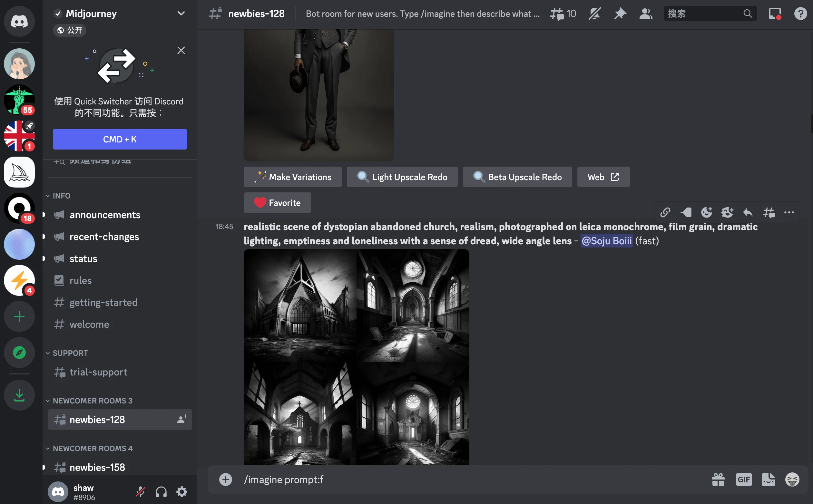Open the pinned messages icon
The height and width of the screenshot is (504, 813).
pyautogui.click(x=620, y=14)
